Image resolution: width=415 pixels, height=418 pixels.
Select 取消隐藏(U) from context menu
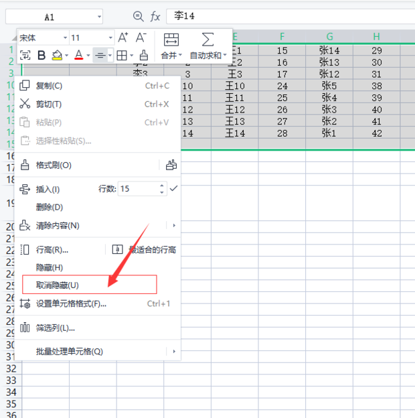click(58, 285)
